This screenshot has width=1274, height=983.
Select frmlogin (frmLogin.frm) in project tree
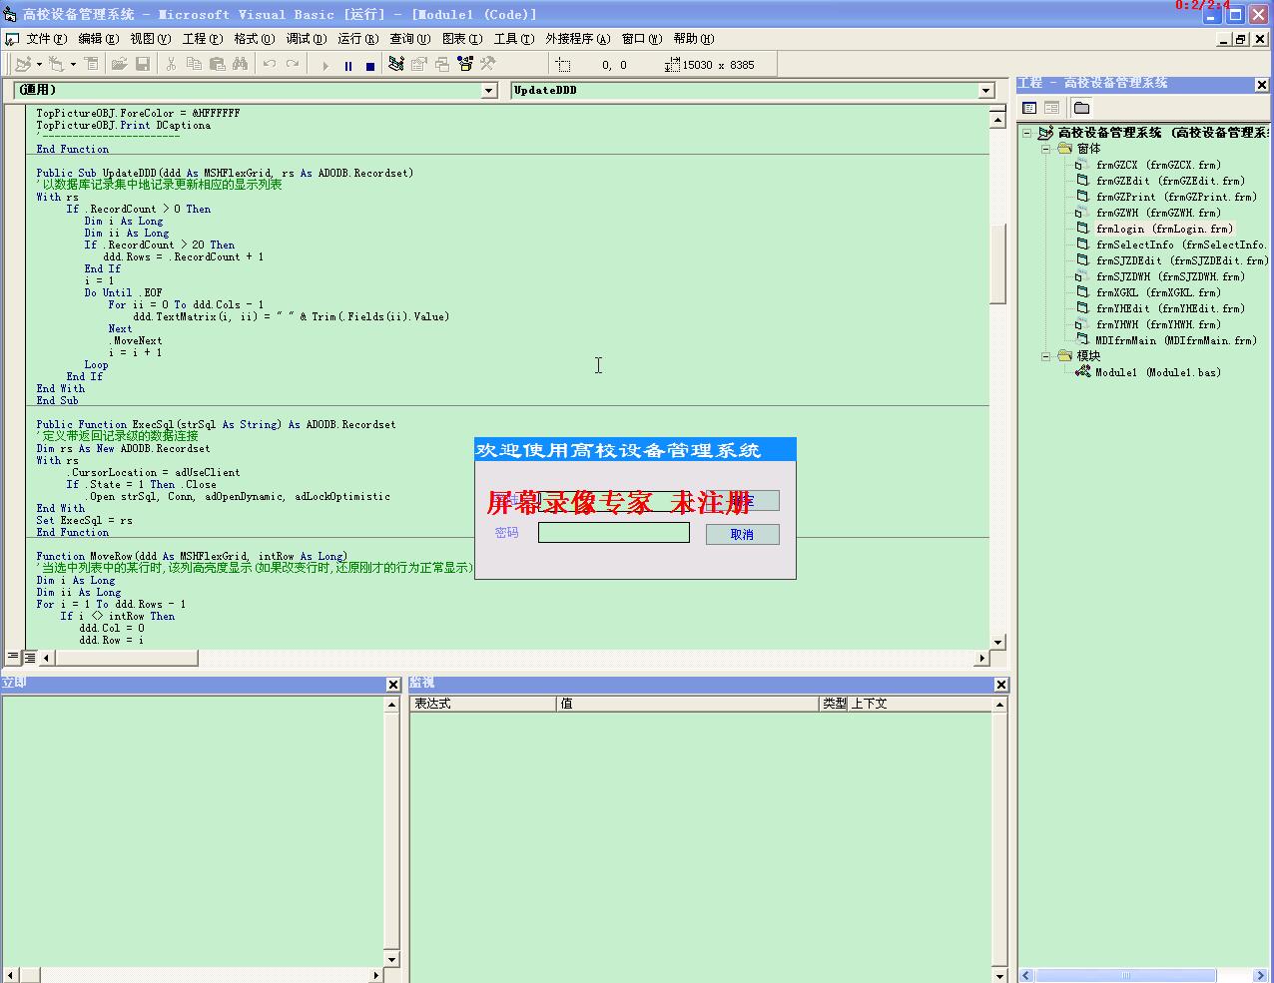click(1164, 229)
